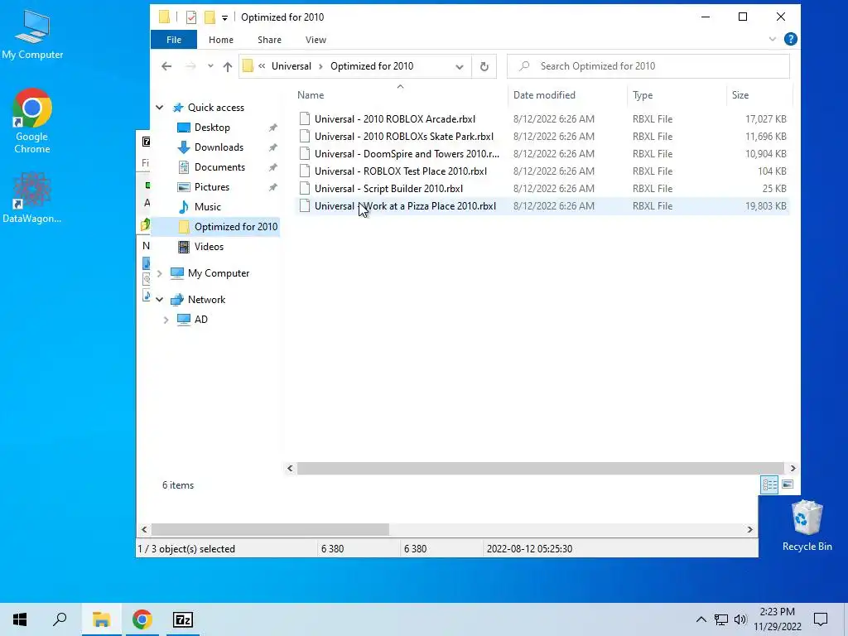Open Chrome from the taskbar

coord(142,619)
